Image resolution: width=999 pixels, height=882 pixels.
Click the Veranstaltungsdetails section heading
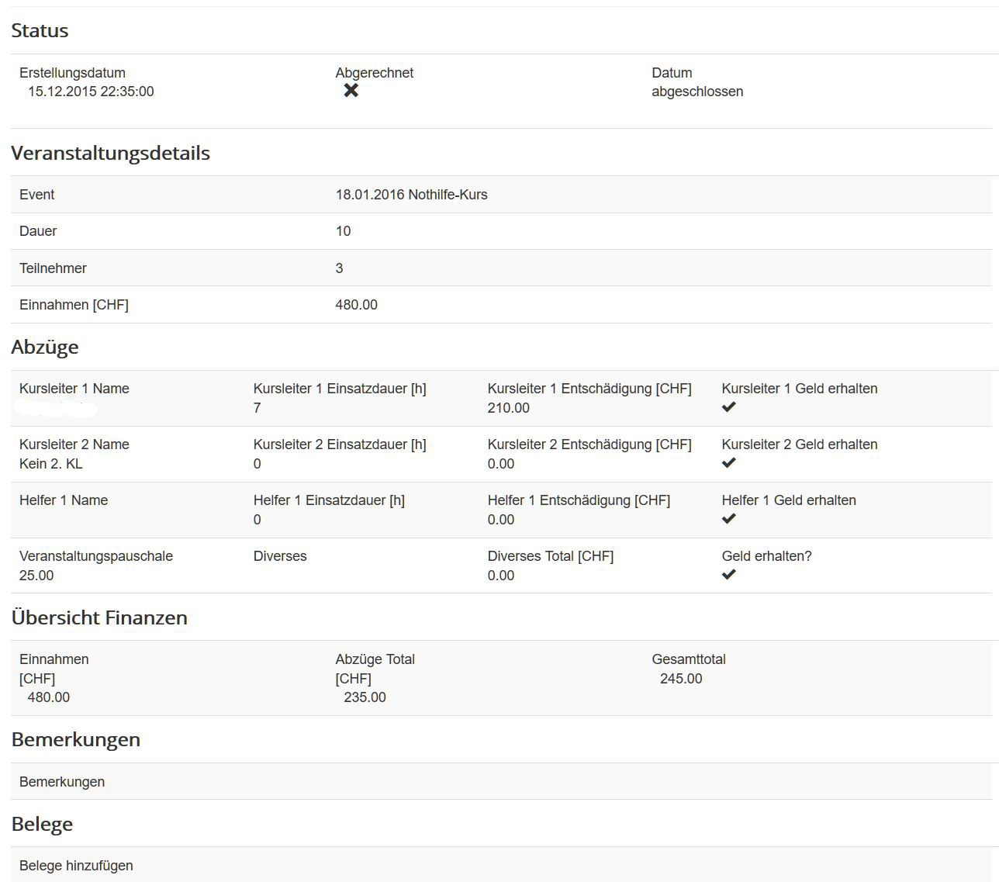point(110,153)
